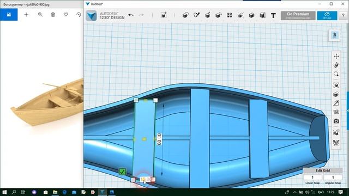
Task: Open the Snap tool
Action: (x=262, y=15)
